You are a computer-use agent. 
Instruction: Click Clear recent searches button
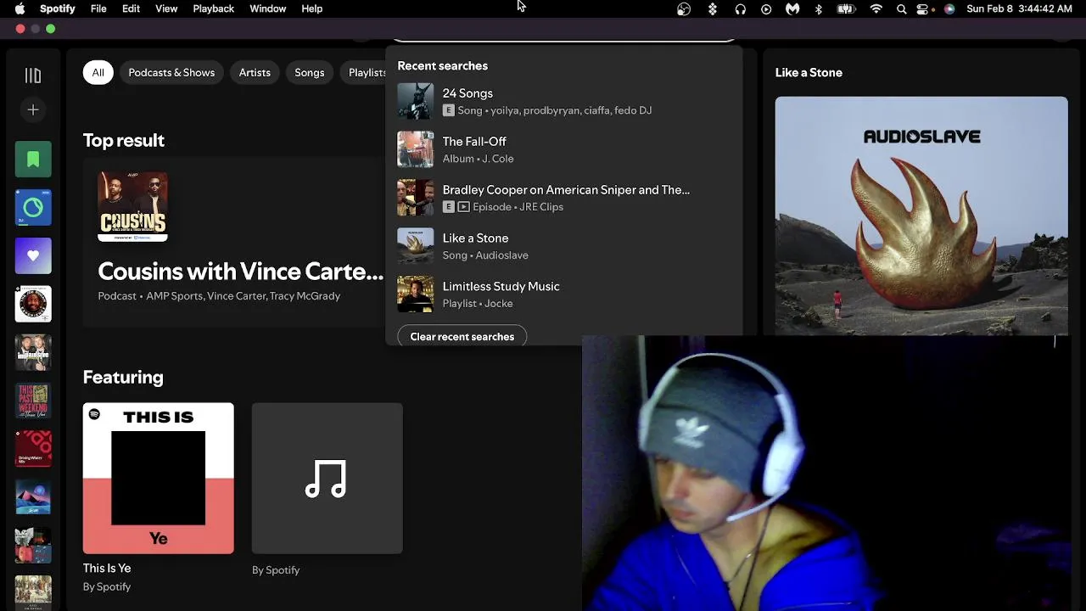pos(462,336)
